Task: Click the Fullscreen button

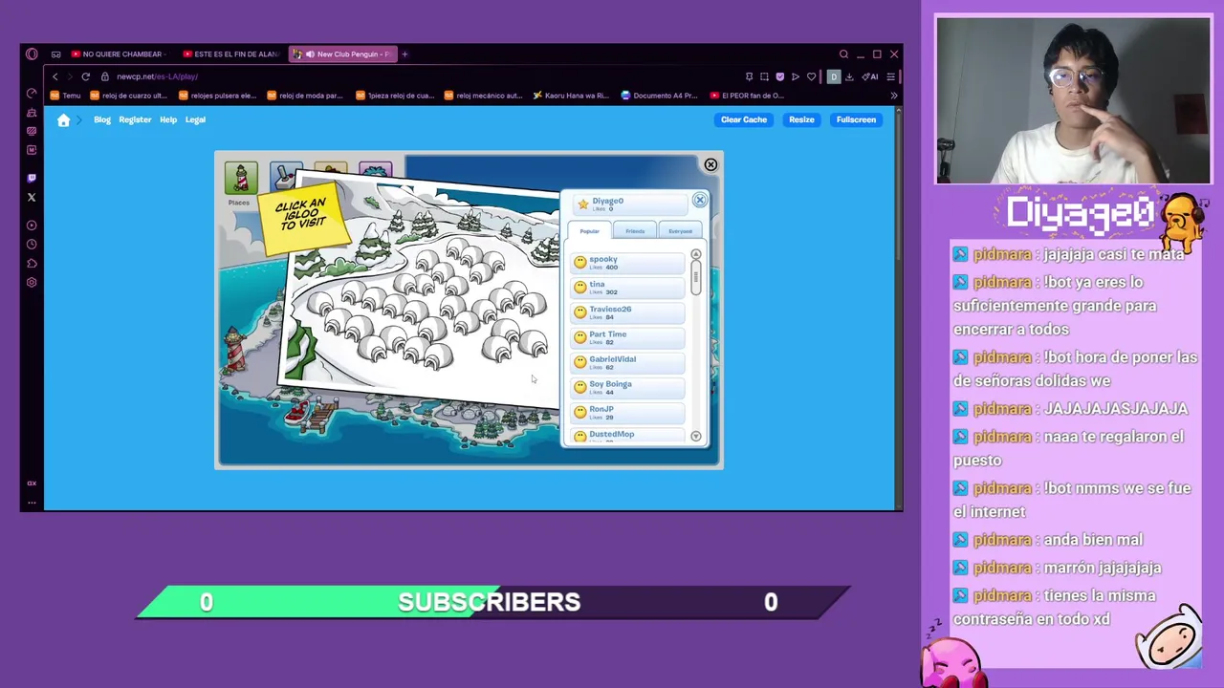Action: pyautogui.click(x=856, y=119)
